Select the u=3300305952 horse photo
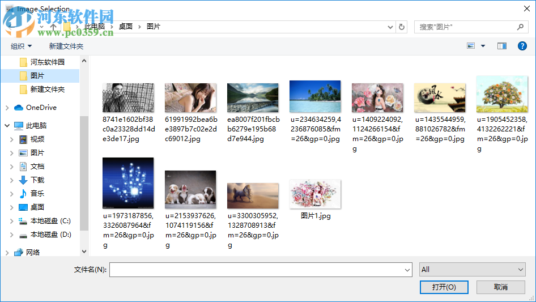 (x=253, y=195)
